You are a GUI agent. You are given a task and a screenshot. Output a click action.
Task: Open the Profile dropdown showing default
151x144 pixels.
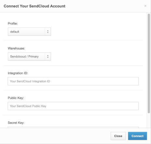29,32
